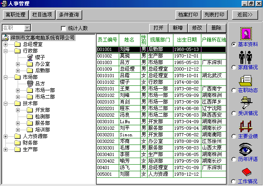Click the company root icon in tree
This screenshot has width=263, height=186.
pyautogui.click(x=5, y=38)
